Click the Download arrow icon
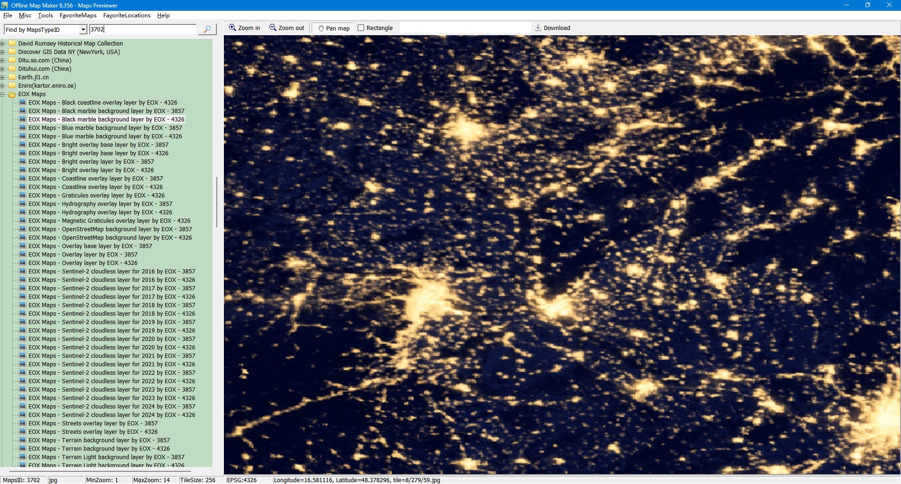This screenshot has width=901, height=484. point(538,28)
